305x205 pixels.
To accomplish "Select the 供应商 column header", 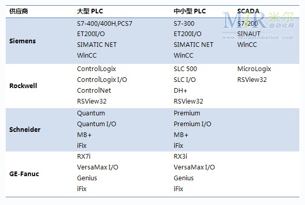I will [19, 11].
